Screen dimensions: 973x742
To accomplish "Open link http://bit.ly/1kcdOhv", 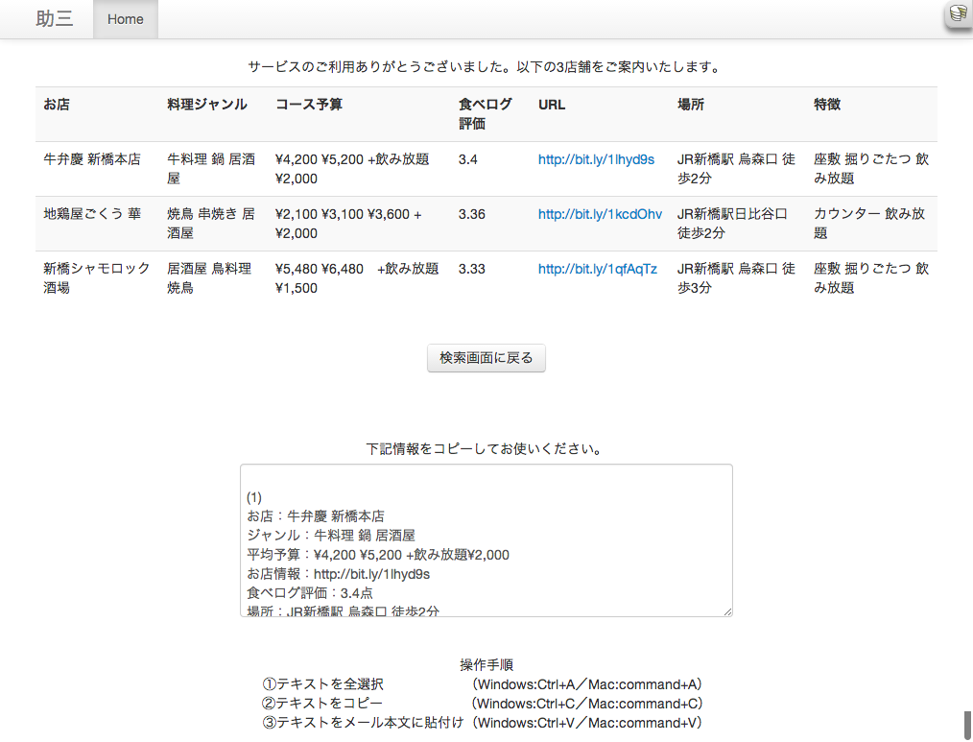I will point(600,214).
